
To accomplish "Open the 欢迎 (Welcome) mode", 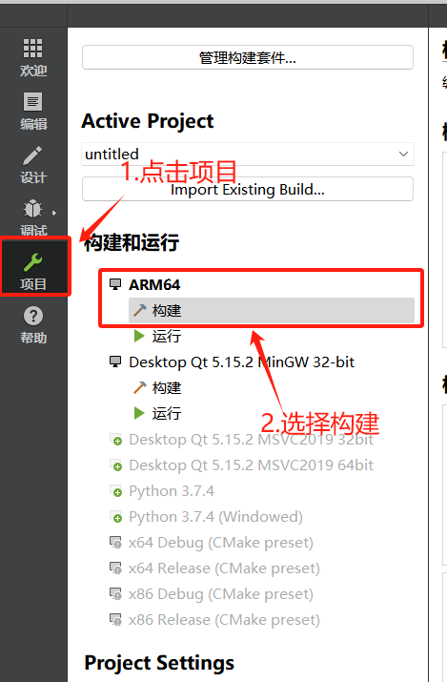I will [33, 57].
